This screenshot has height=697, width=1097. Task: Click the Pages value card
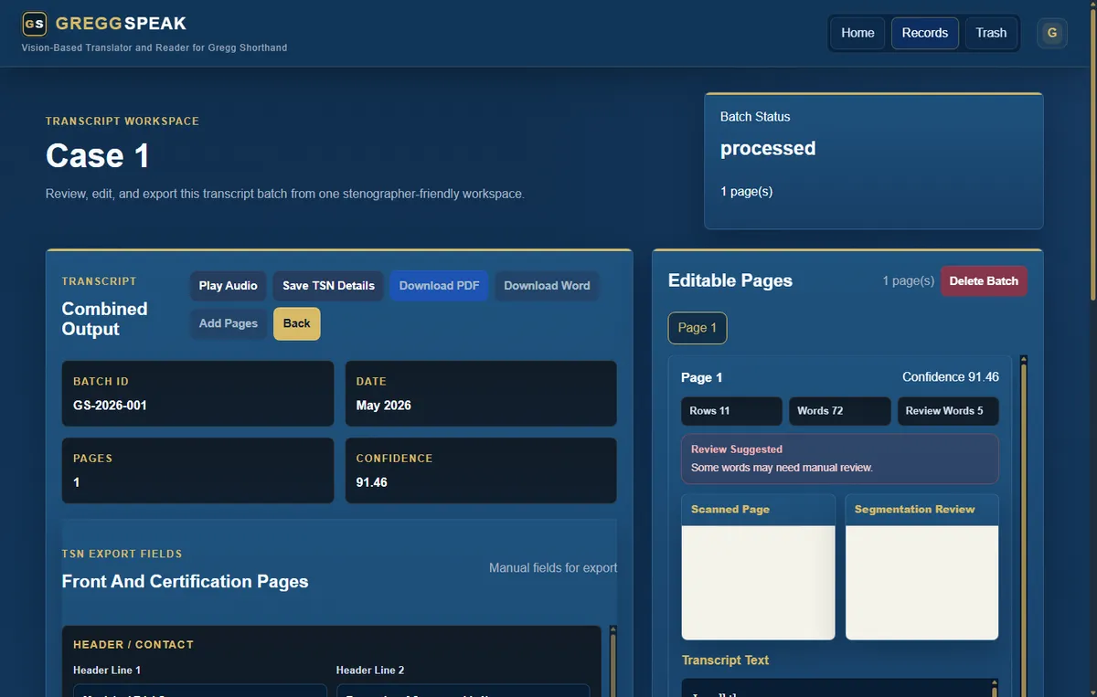pyautogui.click(x=197, y=470)
